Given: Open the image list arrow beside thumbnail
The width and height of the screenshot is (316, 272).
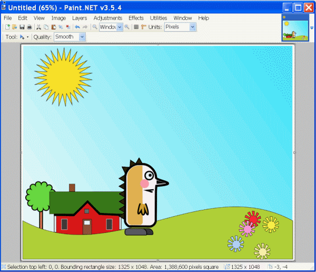Looking at the screenshot, I should [312, 28].
